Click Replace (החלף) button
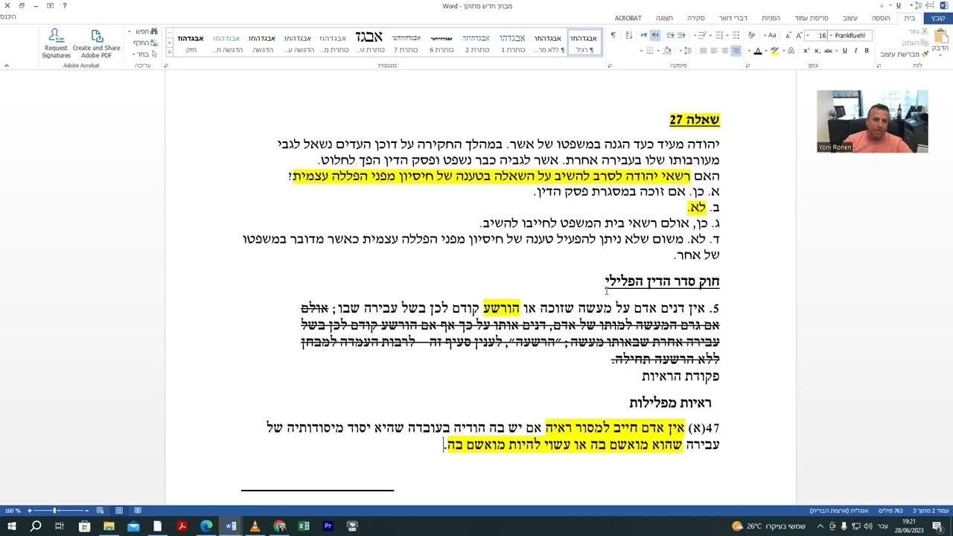Screen dimensions: 953x536 [144, 42]
